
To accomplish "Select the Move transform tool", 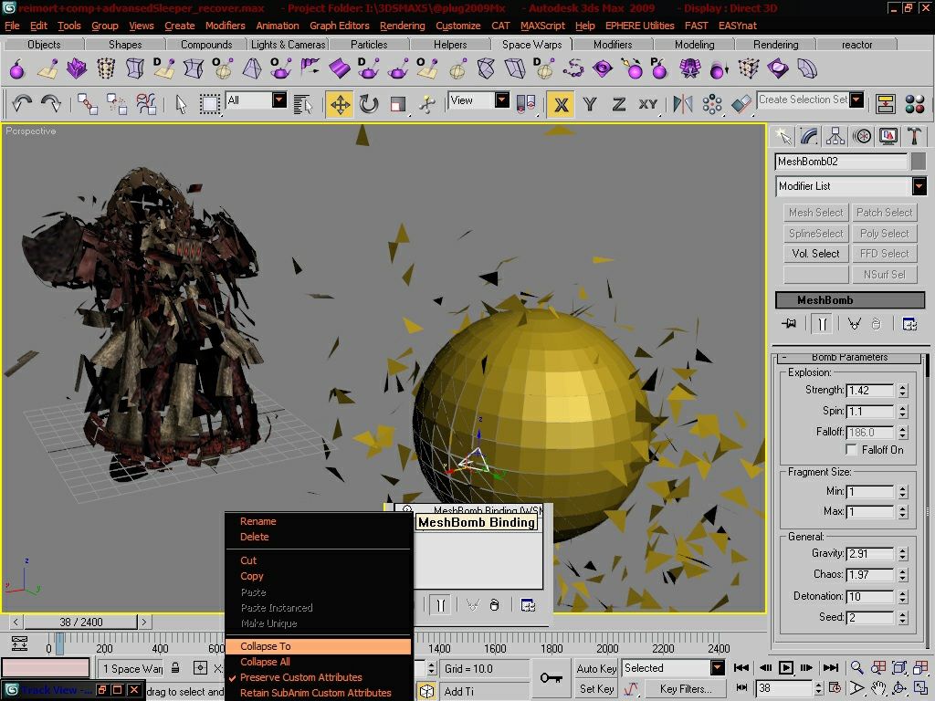I will point(340,104).
